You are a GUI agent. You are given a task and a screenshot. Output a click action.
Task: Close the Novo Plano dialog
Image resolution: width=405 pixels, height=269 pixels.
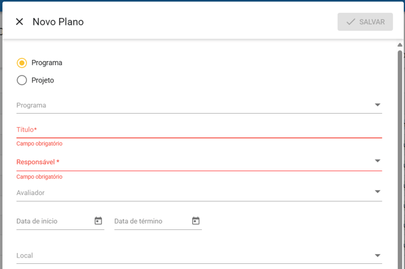point(19,22)
